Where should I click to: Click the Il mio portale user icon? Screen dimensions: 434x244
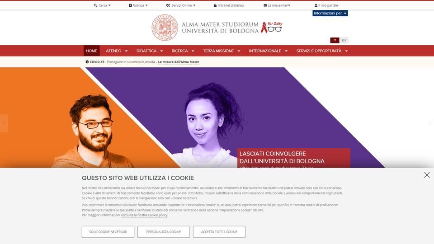[316, 5]
